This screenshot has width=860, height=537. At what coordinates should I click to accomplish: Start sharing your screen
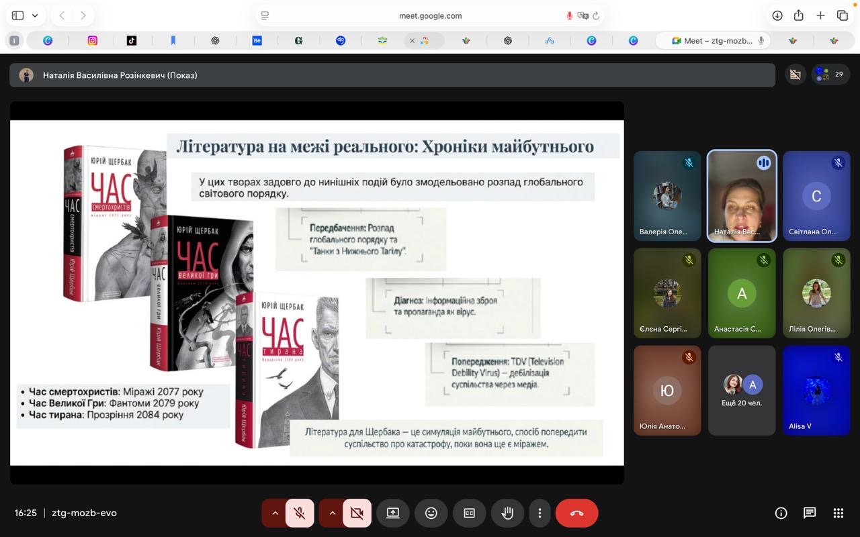(x=392, y=513)
